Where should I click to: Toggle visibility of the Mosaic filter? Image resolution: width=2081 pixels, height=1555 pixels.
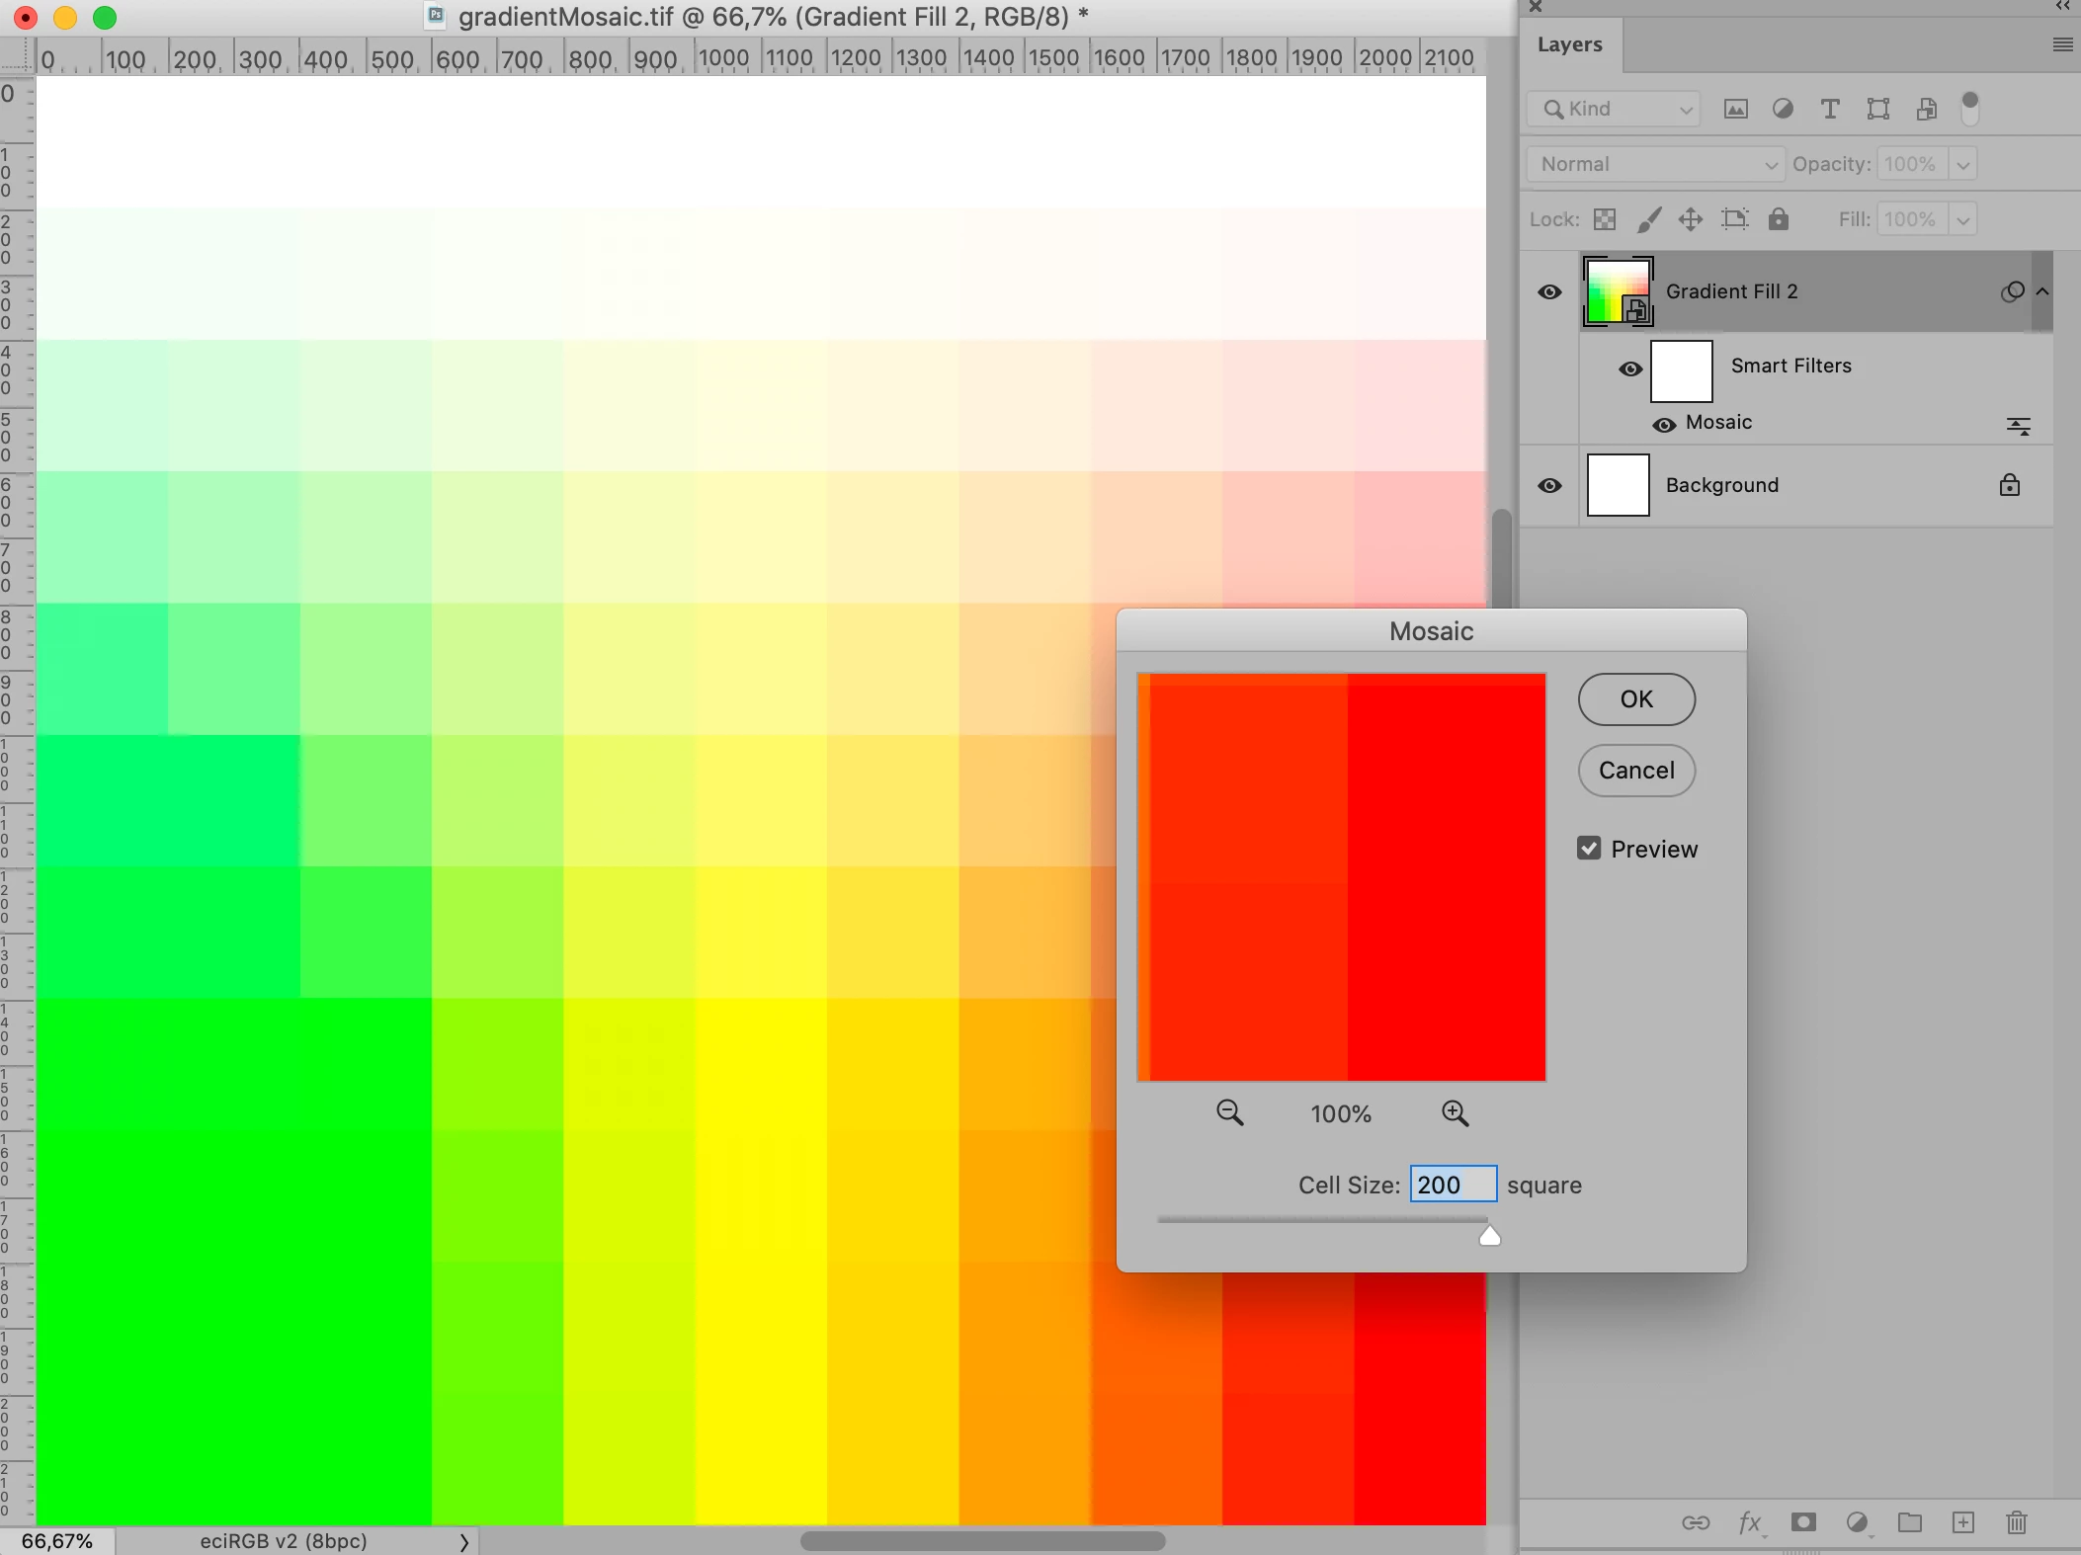(x=1664, y=425)
